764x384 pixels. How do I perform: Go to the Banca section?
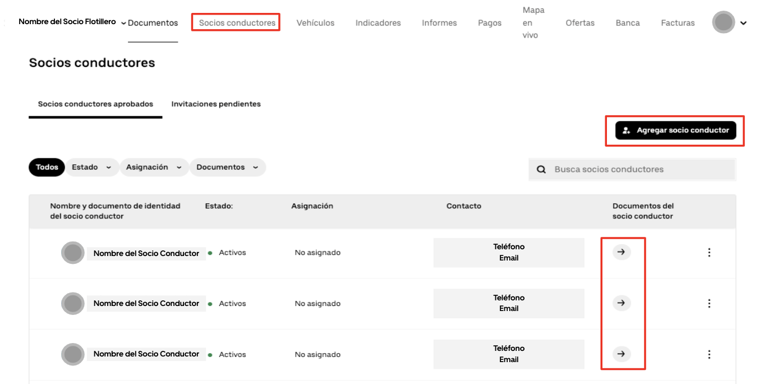click(x=628, y=23)
